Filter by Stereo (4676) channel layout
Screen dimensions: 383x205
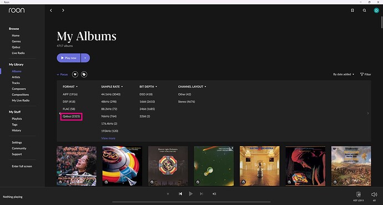point(187,101)
